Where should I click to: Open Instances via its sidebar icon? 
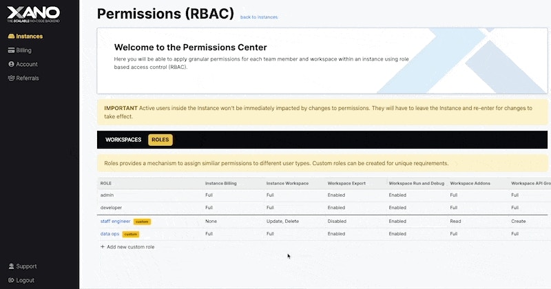click(x=11, y=36)
